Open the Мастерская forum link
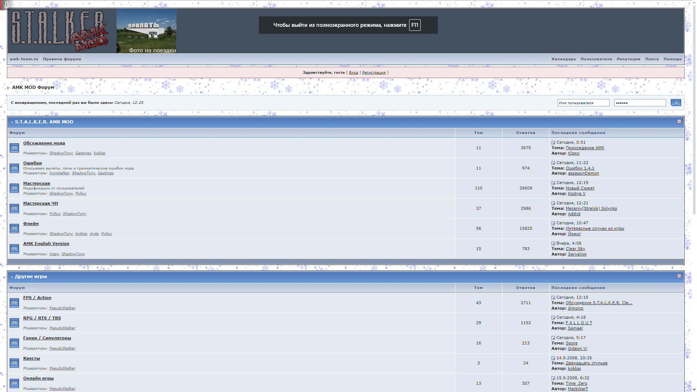The image size is (697, 392). coord(37,183)
